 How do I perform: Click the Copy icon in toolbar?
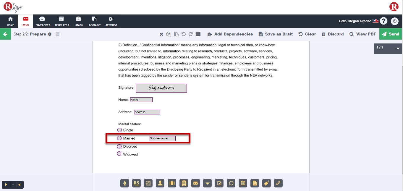(x=169, y=34)
